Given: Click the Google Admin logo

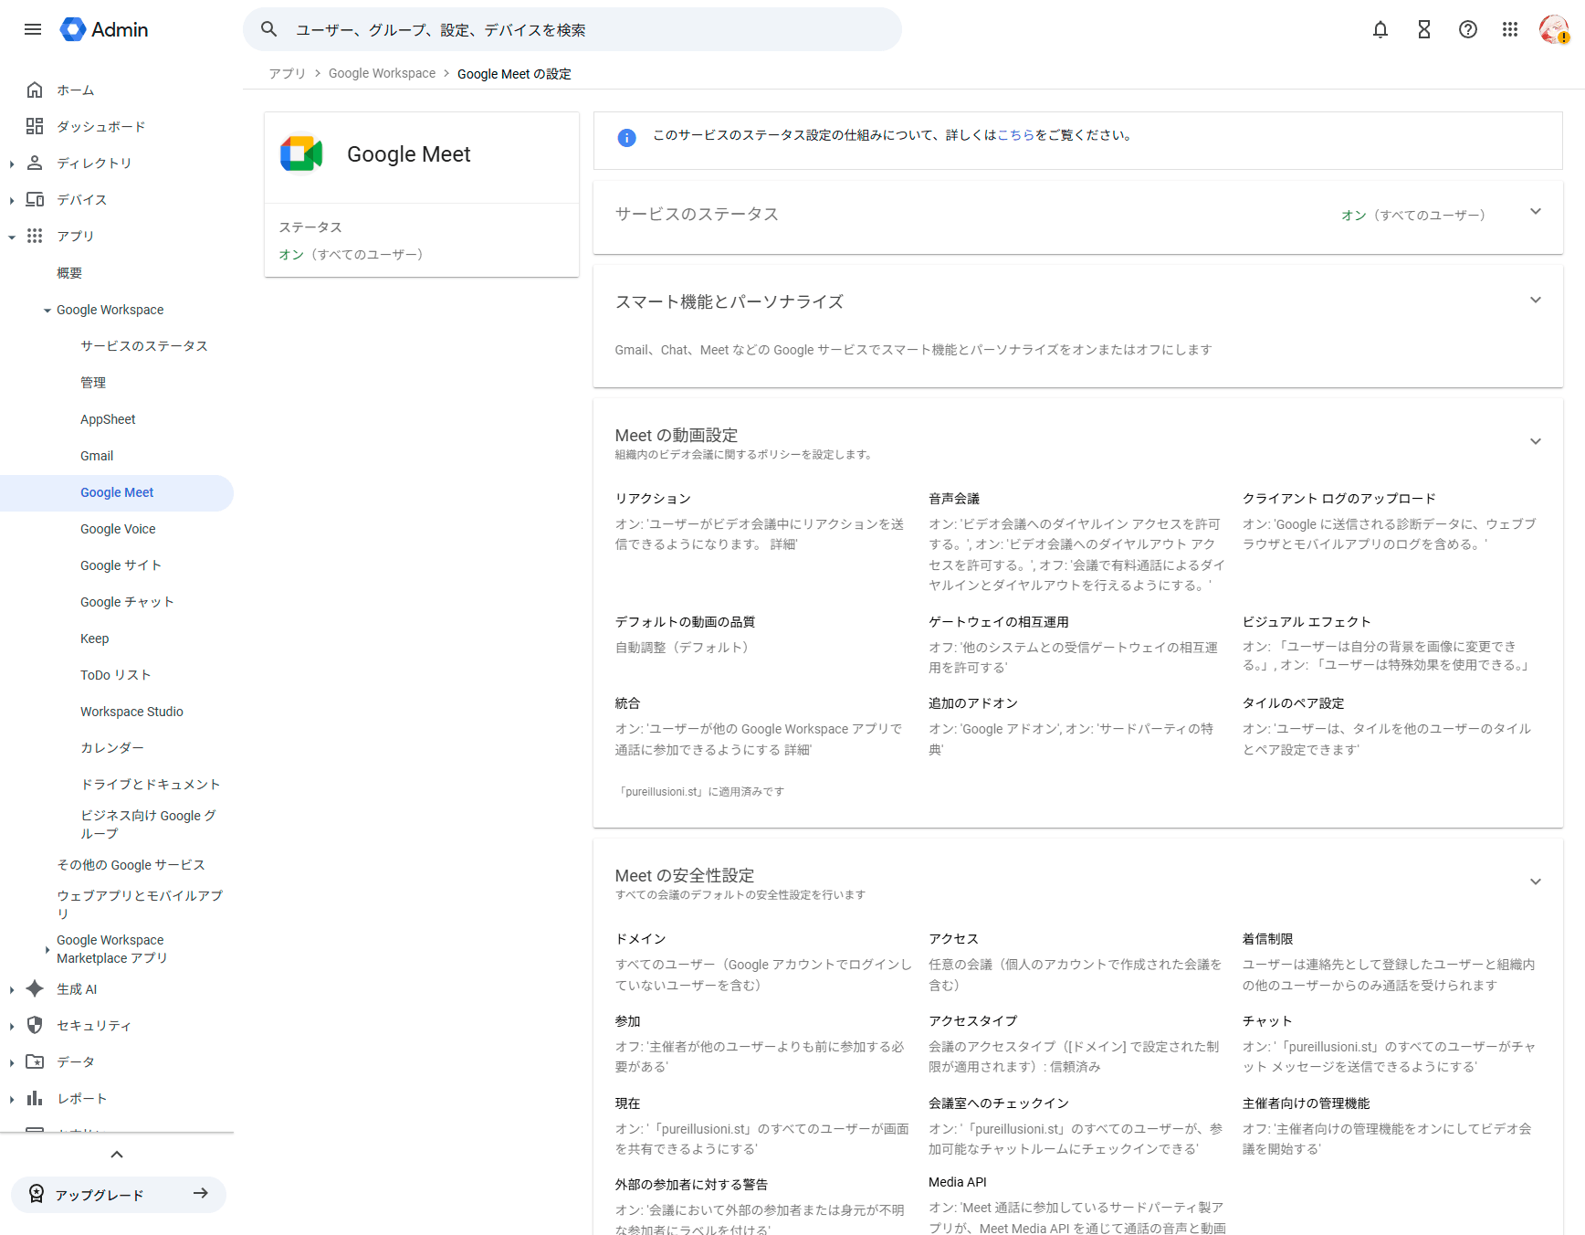Looking at the screenshot, I should click(x=104, y=29).
